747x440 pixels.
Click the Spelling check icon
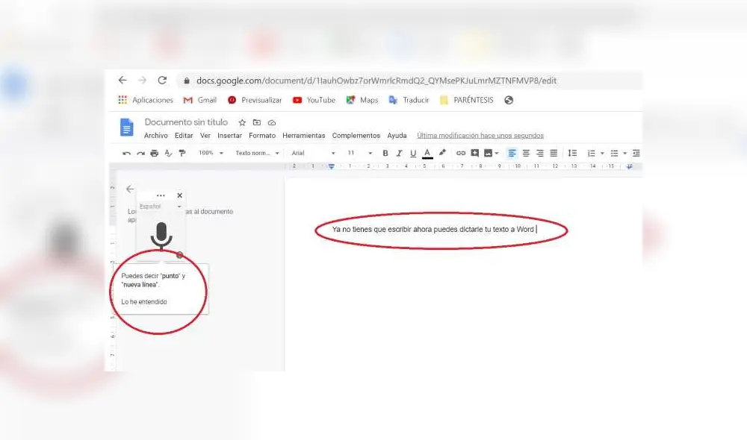(x=168, y=153)
